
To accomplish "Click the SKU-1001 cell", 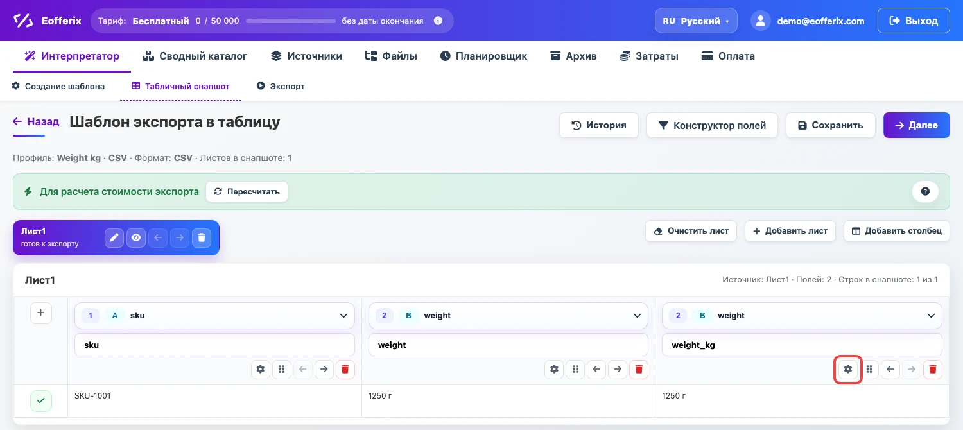I will click(x=214, y=400).
